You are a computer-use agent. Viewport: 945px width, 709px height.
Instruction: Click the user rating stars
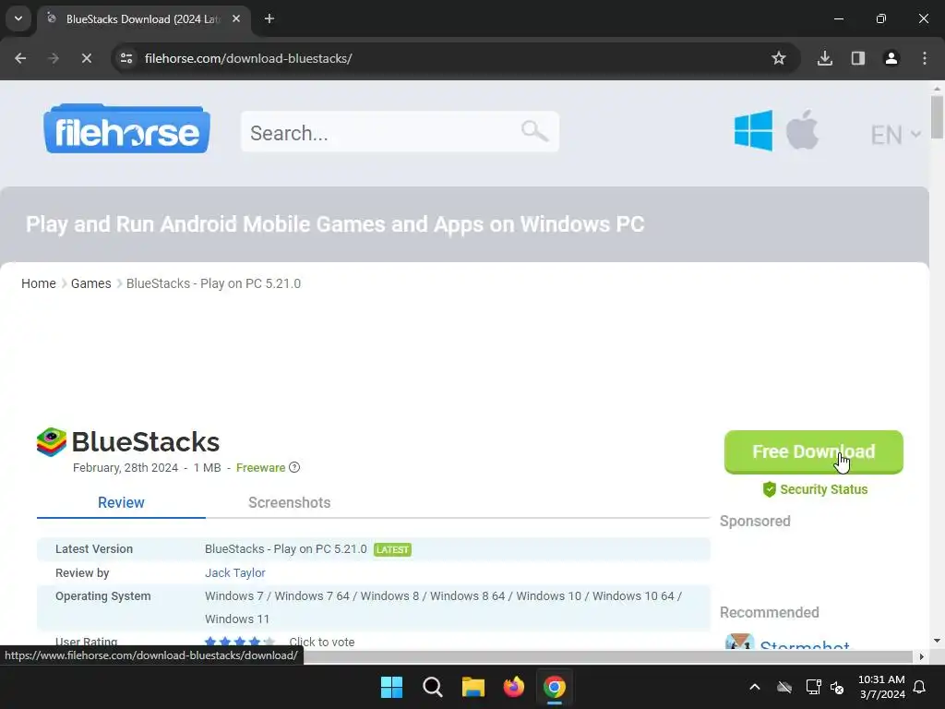click(239, 643)
